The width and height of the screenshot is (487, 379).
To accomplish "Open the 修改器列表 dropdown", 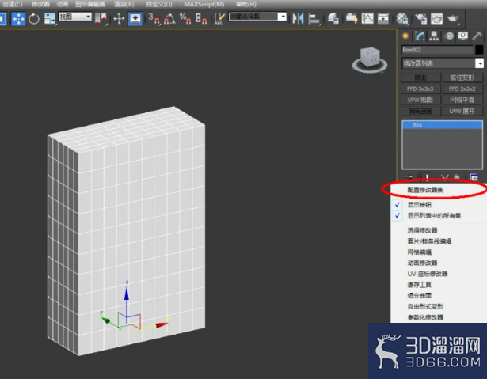I will point(443,63).
